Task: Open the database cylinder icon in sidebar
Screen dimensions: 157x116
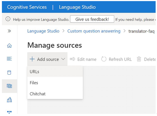Action: pos(9,73)
